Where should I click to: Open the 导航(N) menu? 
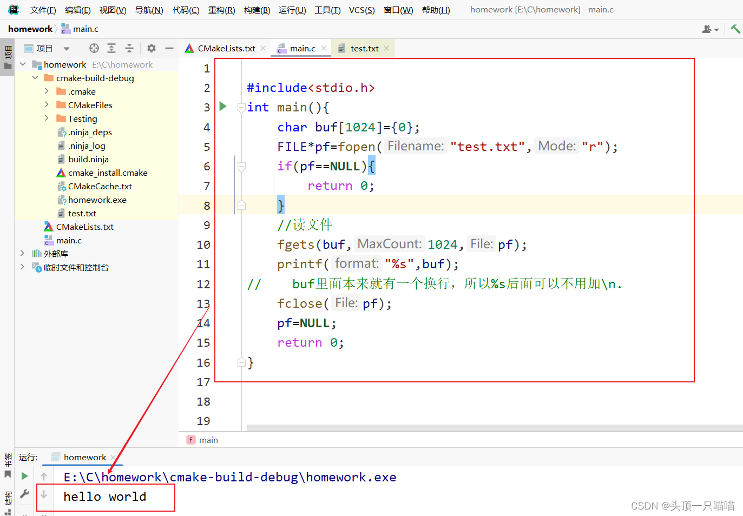click(149, 10)
